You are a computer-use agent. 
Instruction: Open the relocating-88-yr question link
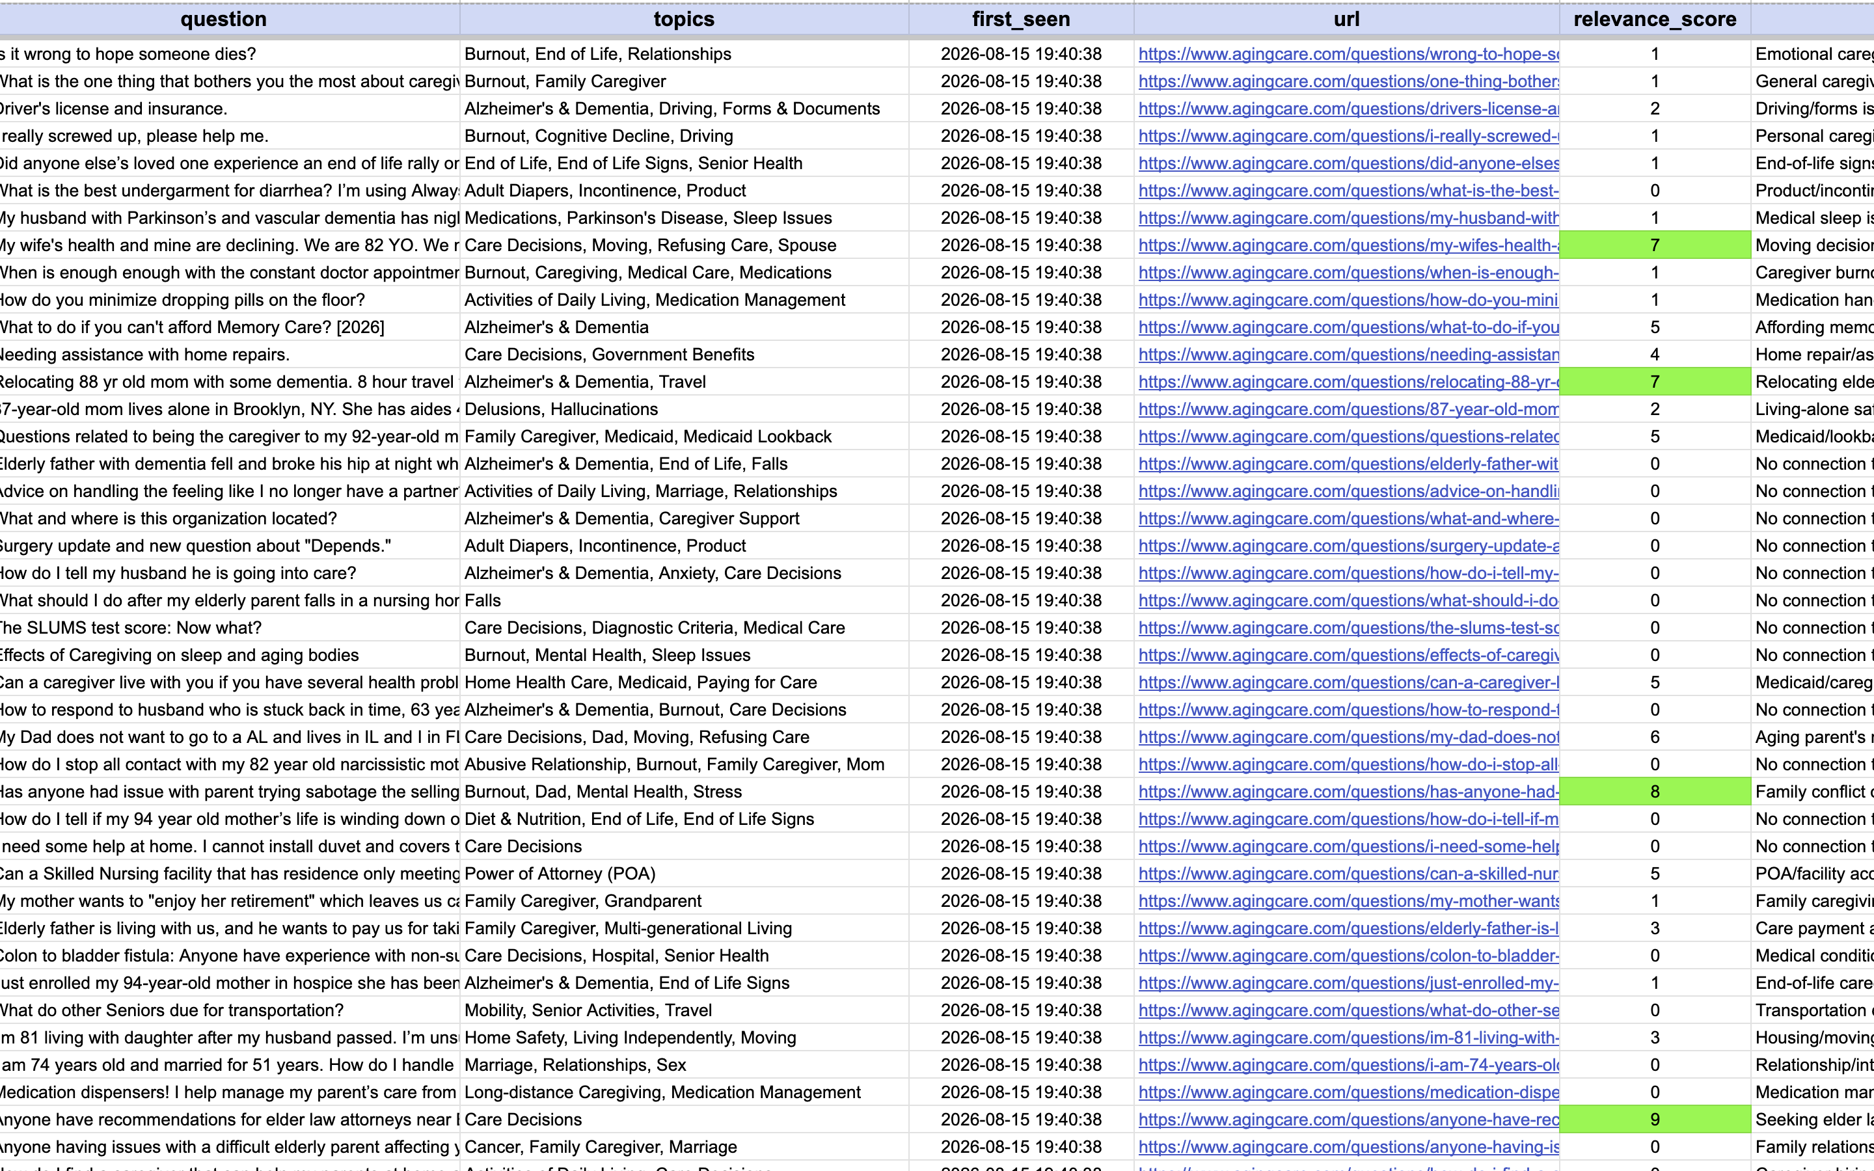(x=1349, y=382)
